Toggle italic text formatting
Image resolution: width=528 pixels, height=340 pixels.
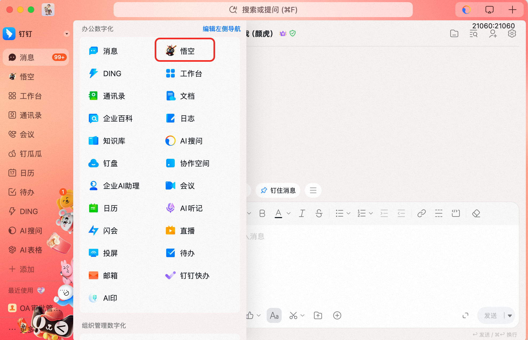coord(302,213)
